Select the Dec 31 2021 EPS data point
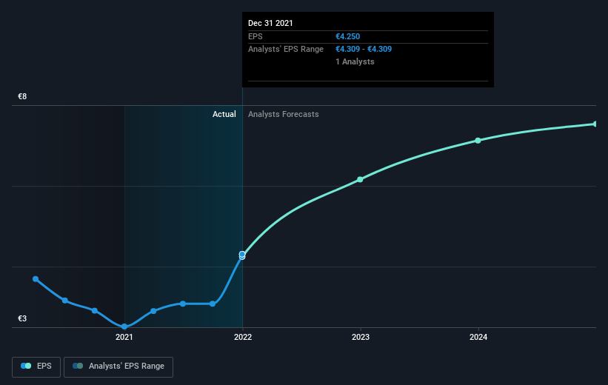The image size is (608, 385). pyautogui.click(x=242, y=255)
